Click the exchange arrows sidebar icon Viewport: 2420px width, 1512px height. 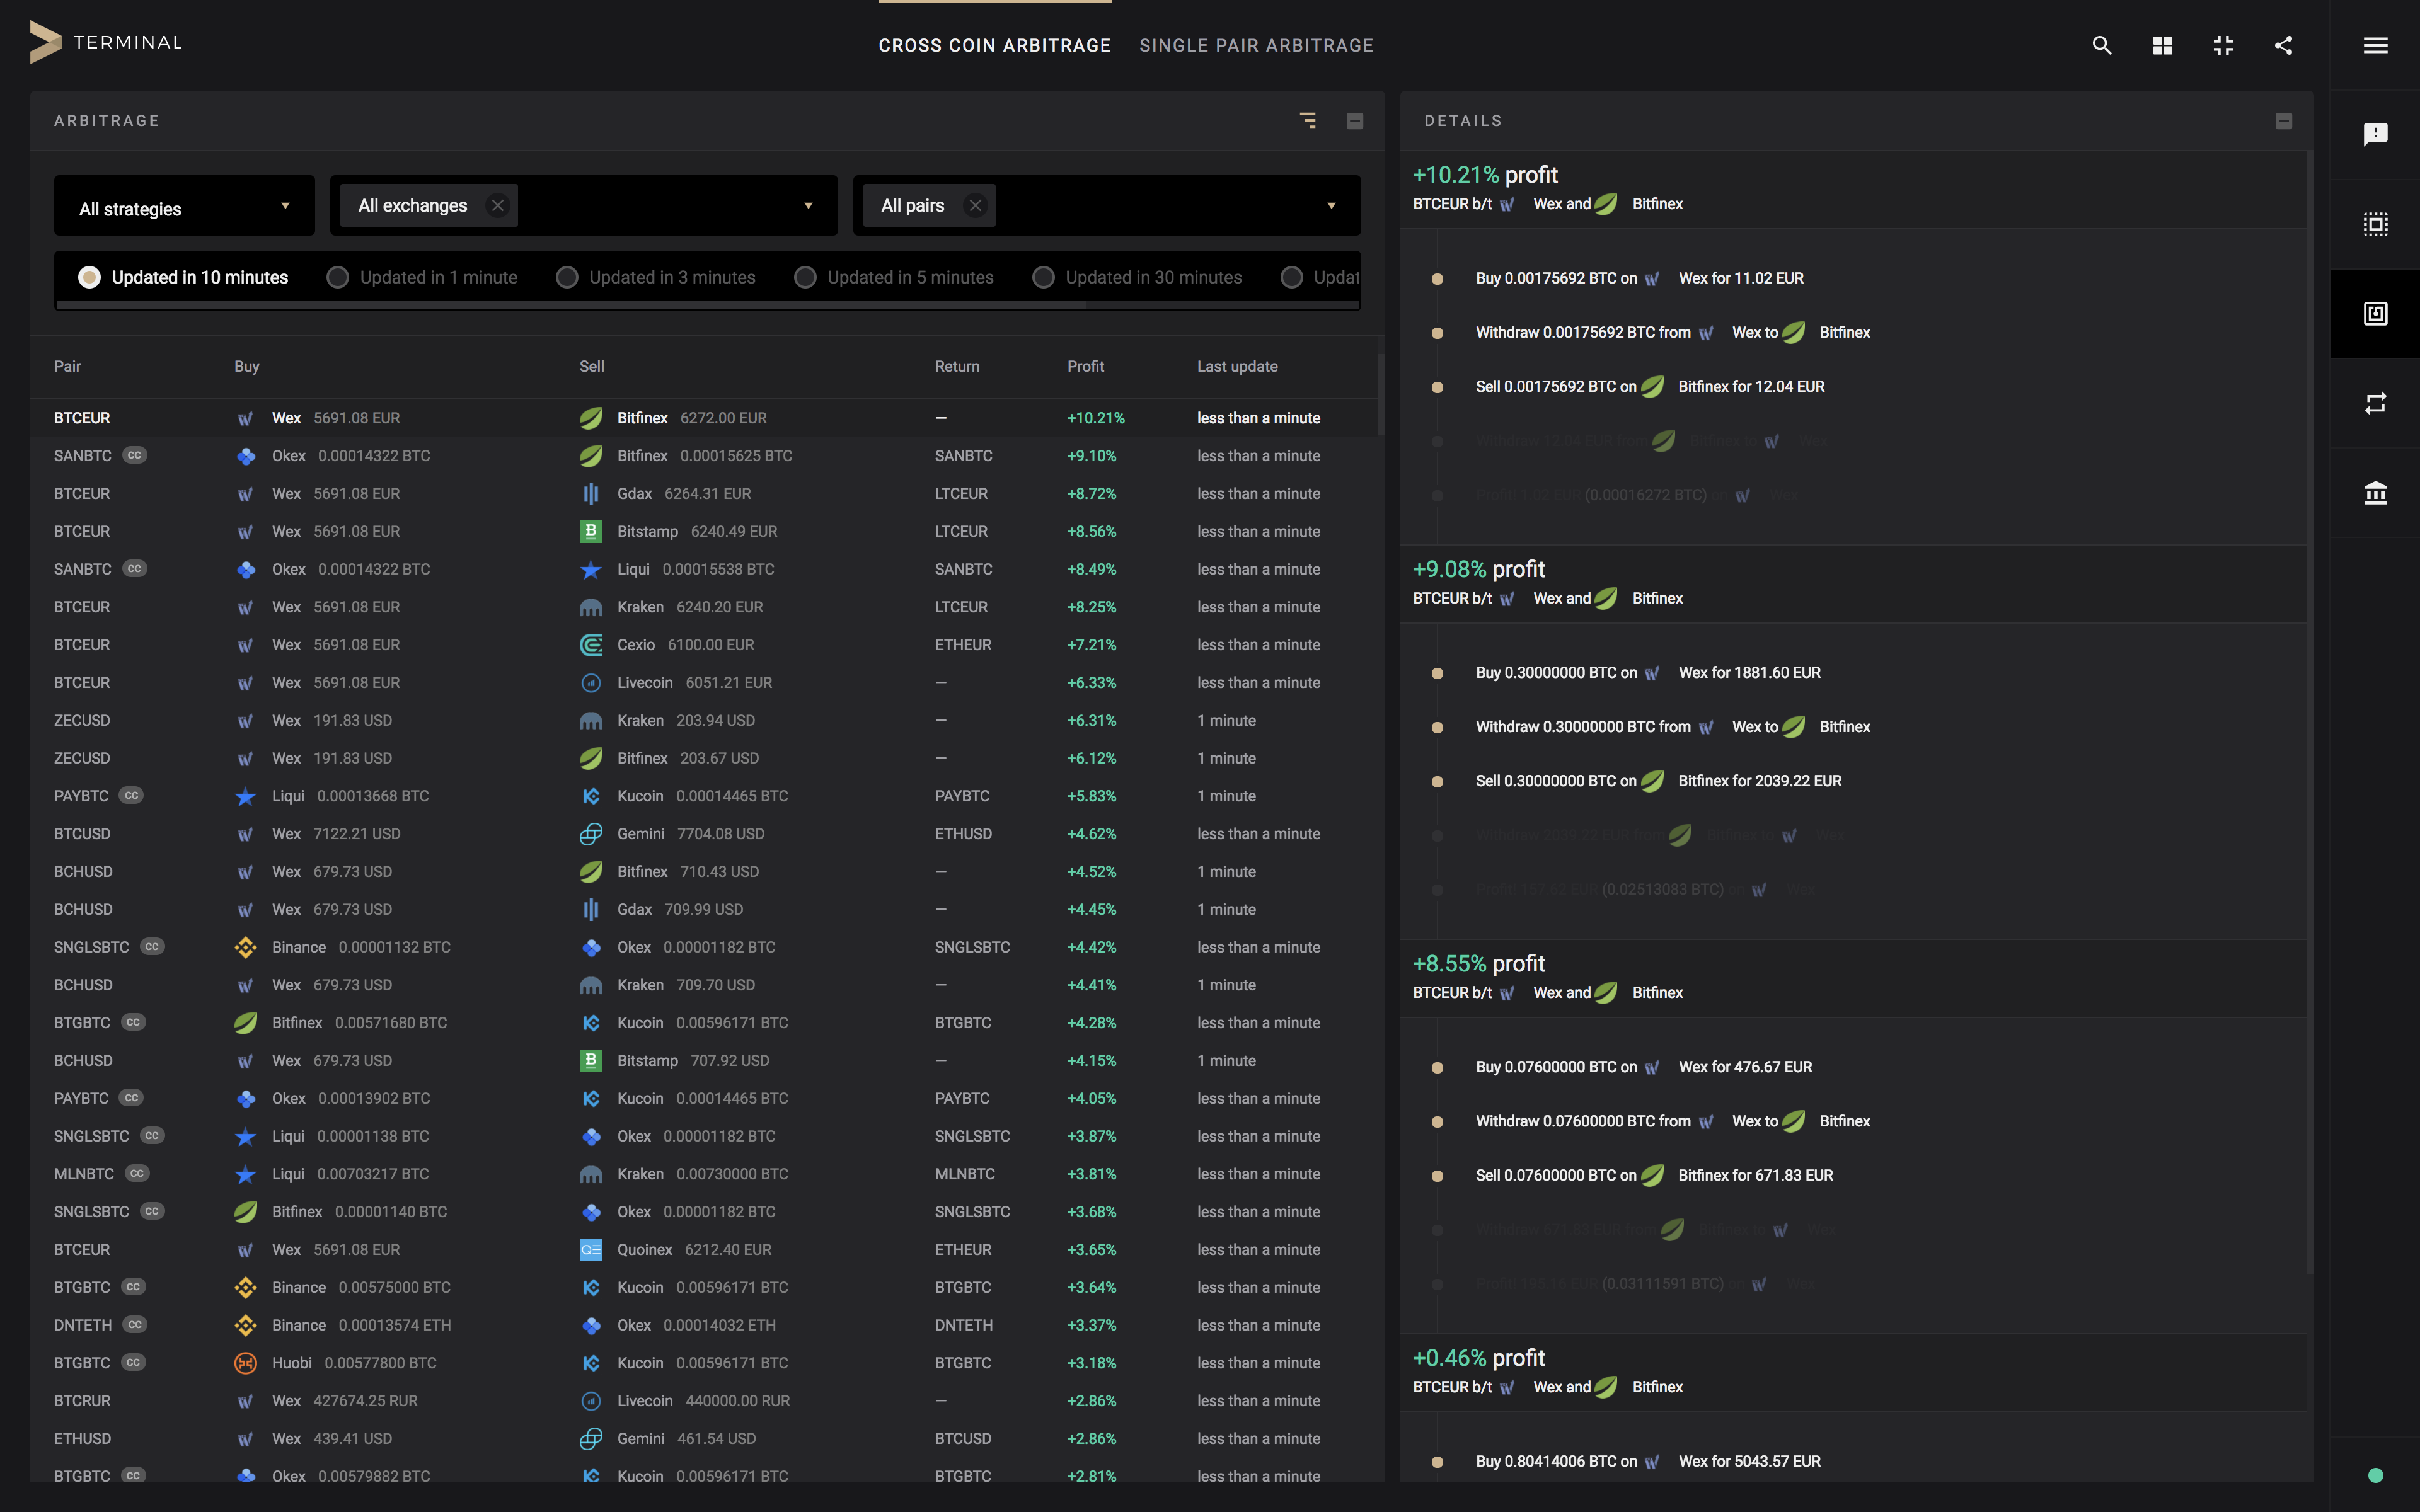[2375, 403]
